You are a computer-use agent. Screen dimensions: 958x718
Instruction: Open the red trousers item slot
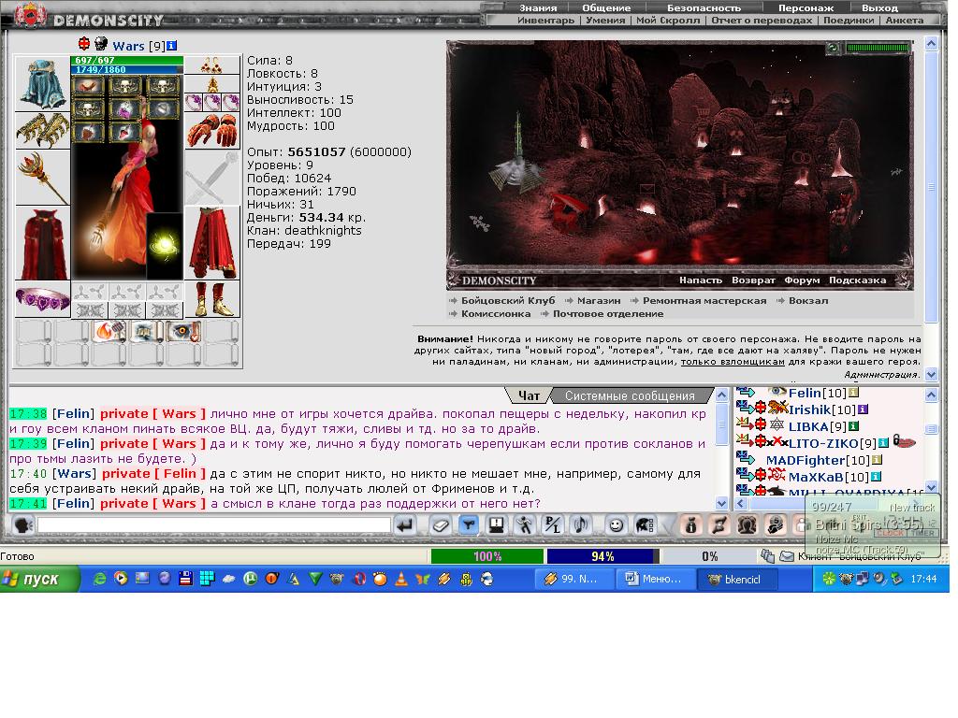[x=211, y=244]
